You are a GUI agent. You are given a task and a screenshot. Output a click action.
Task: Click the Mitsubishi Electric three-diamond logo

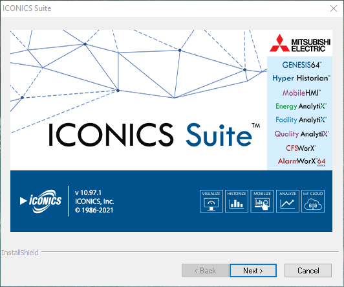[279, 43]
